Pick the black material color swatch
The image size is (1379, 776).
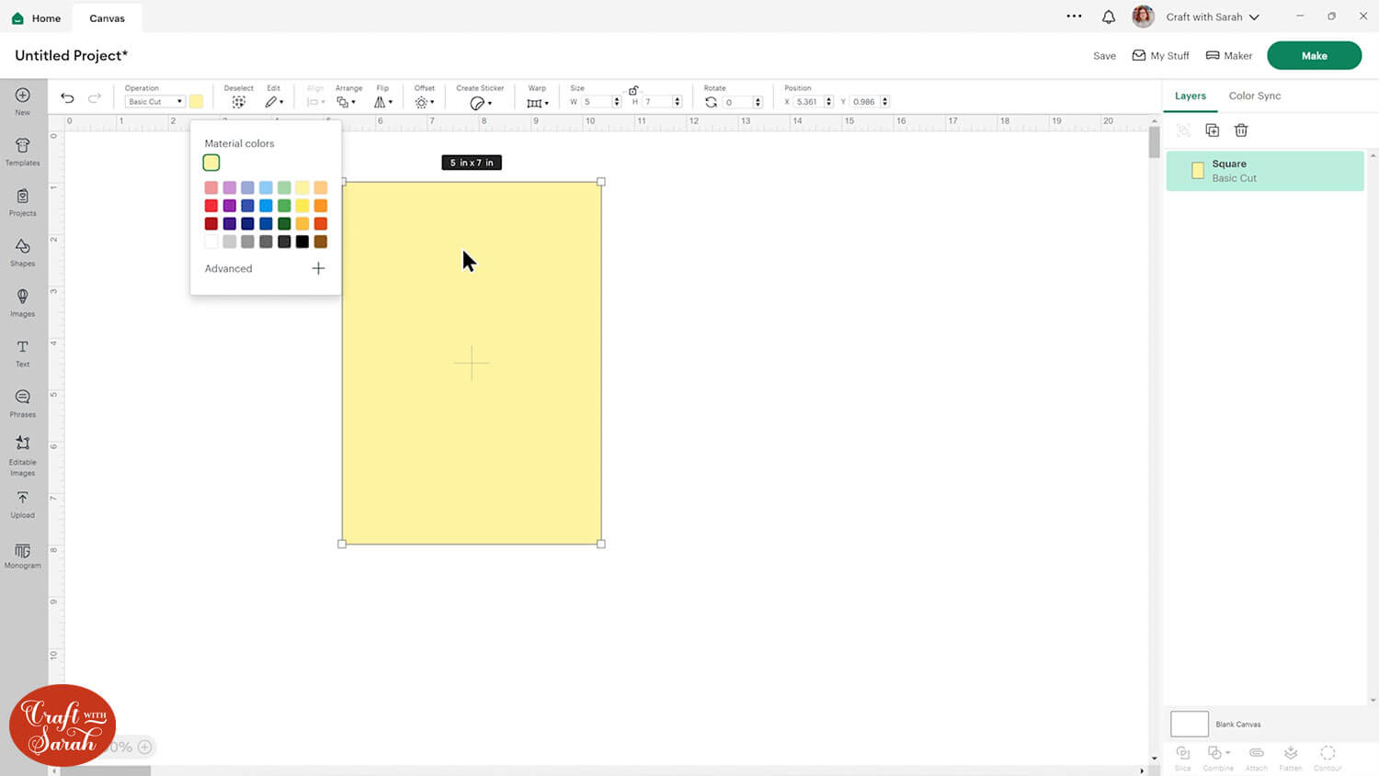(x=302, y=242)
